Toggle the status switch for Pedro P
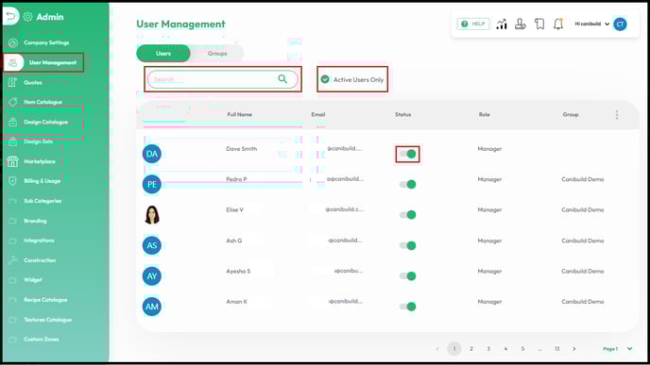Screen dimensions: 650x365 tap(407, 184)
